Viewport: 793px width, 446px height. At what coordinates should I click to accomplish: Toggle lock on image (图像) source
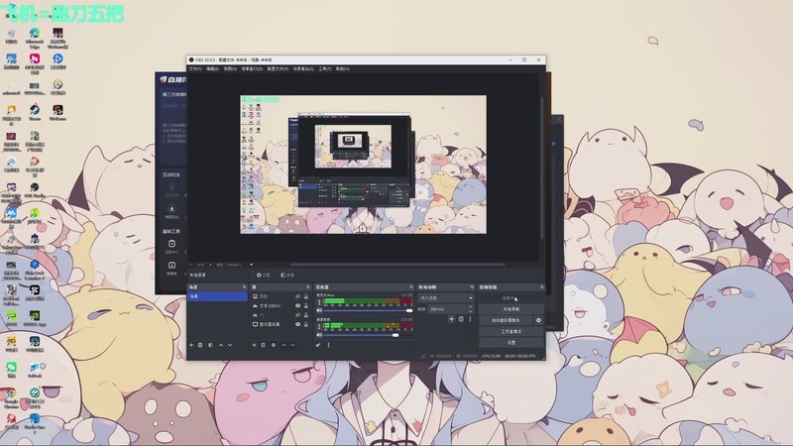point(306,296)
